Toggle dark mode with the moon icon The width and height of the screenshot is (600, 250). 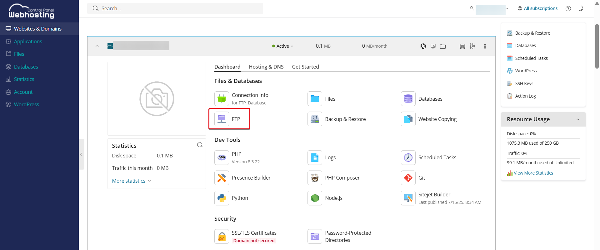click(581, 8)
